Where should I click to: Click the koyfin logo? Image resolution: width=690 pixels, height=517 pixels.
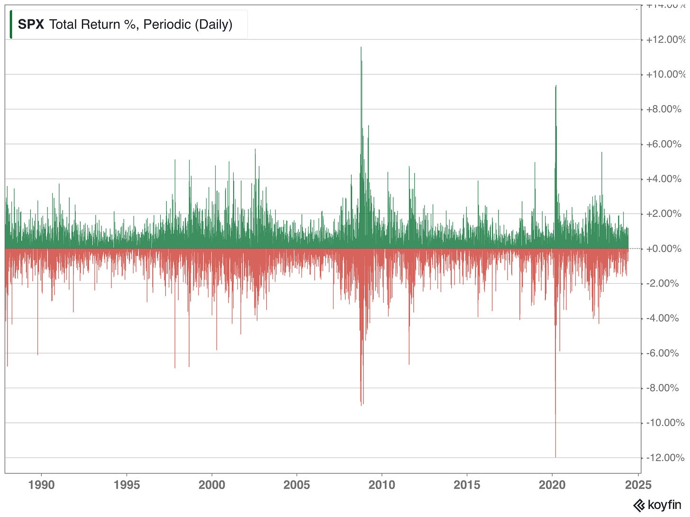(x=657, y=505)
